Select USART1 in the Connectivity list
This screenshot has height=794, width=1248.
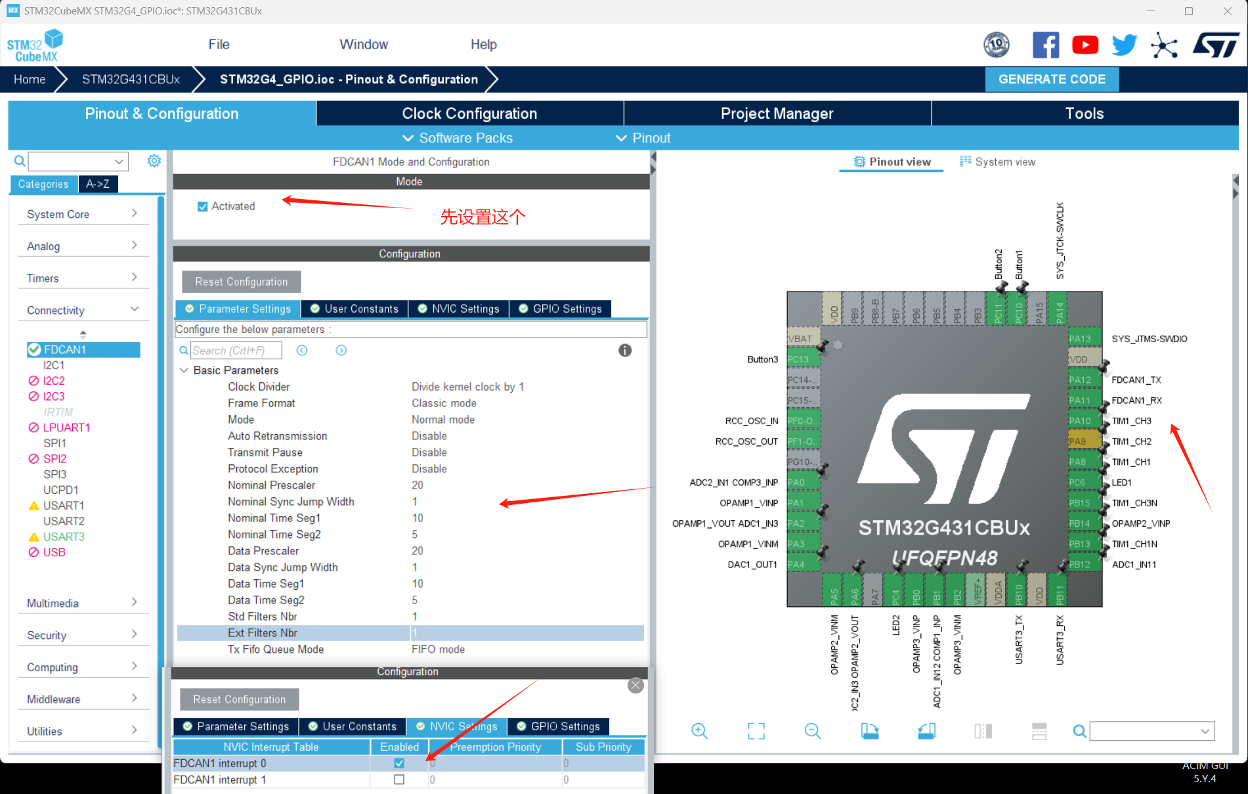click(63, 506)
